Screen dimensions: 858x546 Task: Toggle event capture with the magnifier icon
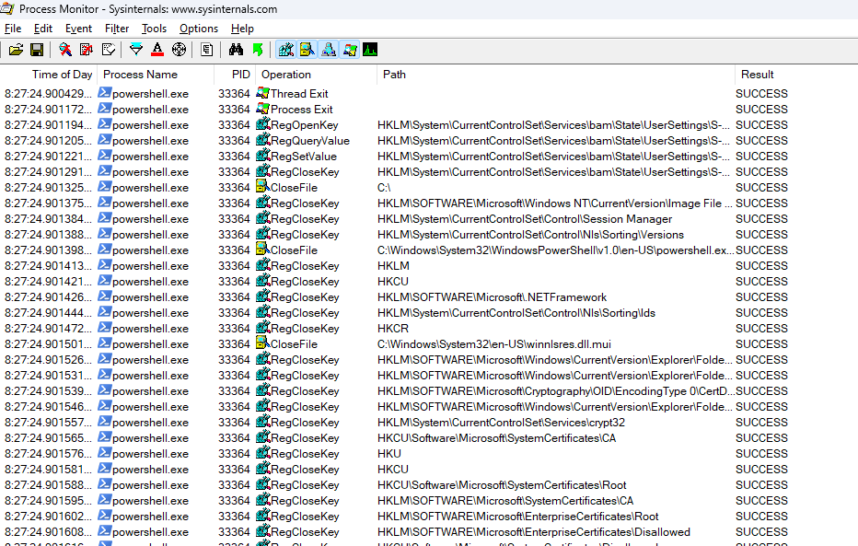coord(65,50)
